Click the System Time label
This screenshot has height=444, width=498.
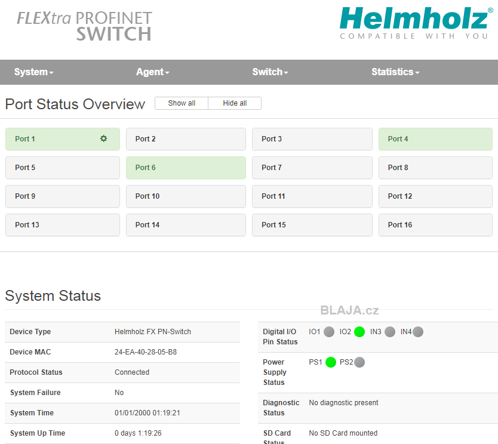32,413
